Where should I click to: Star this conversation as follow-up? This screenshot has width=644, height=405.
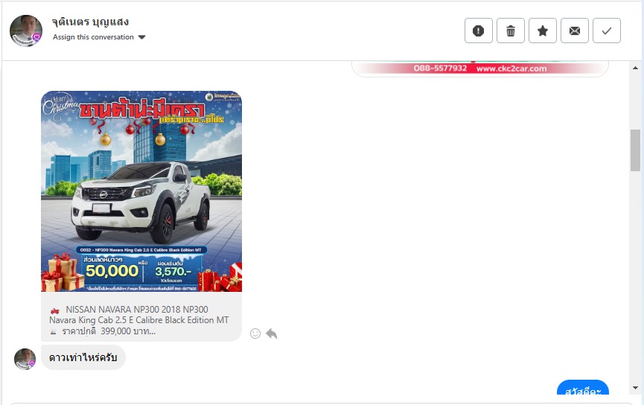(543, 31)
